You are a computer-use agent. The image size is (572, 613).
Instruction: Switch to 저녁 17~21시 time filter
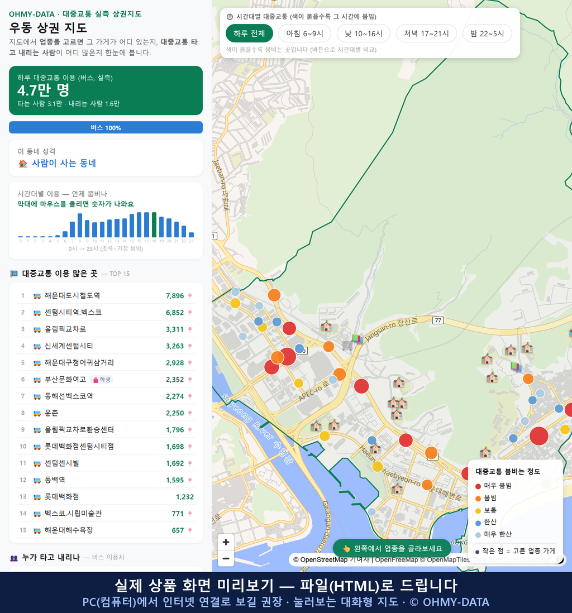[x=426, y=33]
